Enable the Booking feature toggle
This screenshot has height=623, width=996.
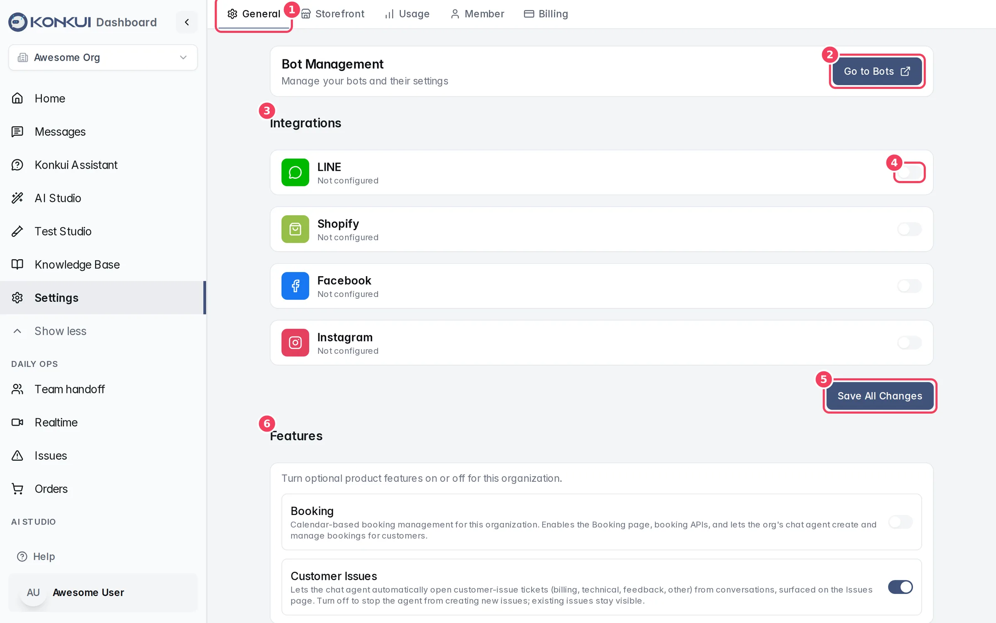(x=900, y=522)
